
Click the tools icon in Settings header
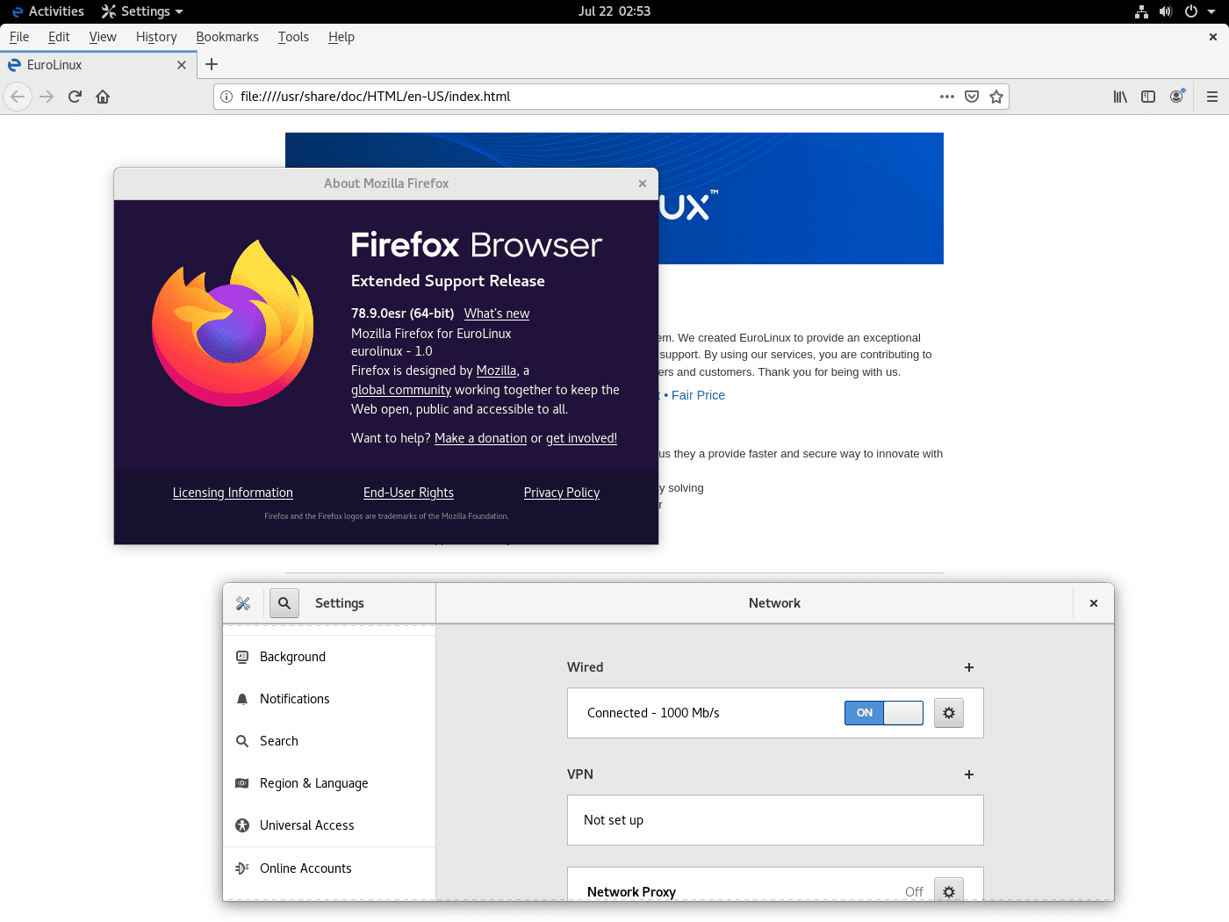pyautogui.click(x=243, y=603)
